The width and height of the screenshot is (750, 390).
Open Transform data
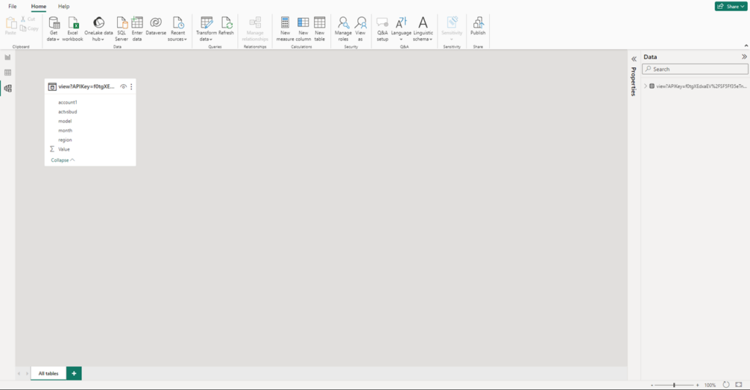coord(206,29)
